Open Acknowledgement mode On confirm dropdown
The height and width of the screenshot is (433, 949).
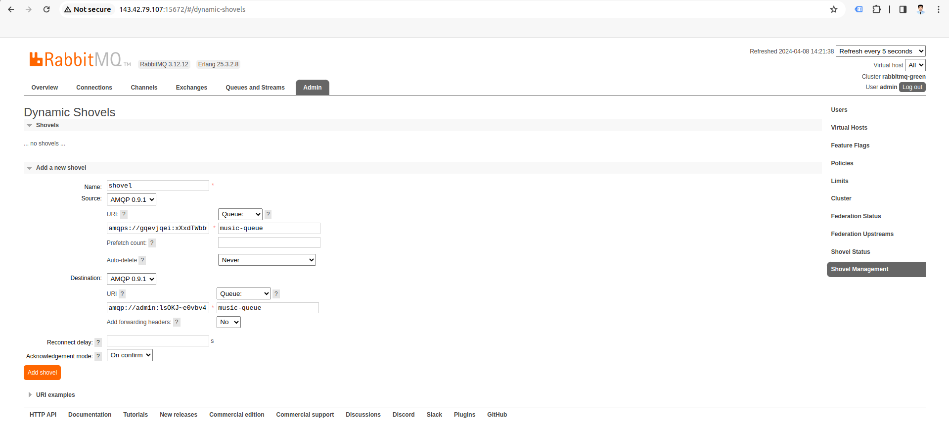coord(130,355)
